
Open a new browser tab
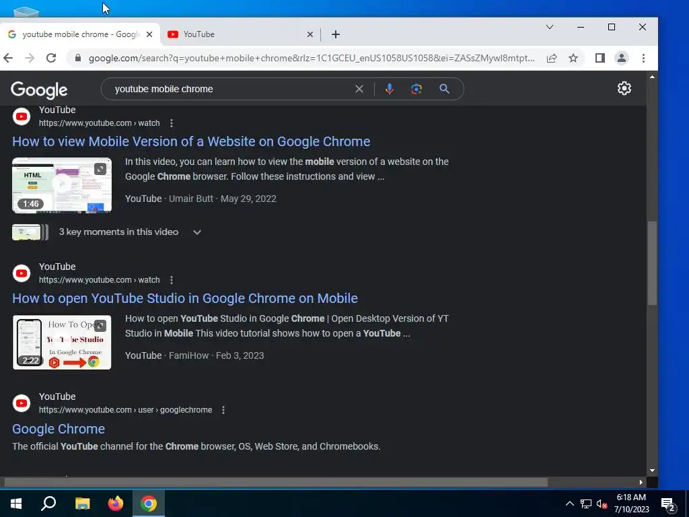click(336, 34)
